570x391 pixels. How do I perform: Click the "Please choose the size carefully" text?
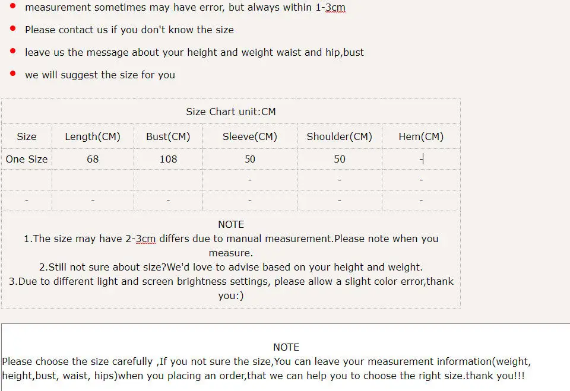coord(78,361)
